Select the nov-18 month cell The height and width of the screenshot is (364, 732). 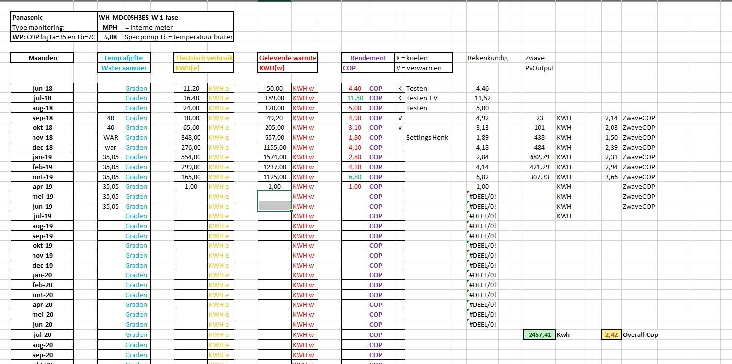coord(42,137)
